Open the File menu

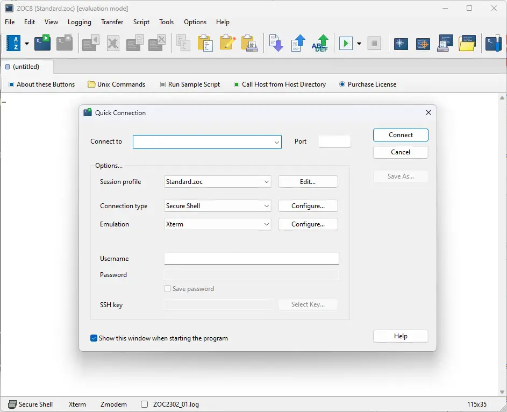(10, 22)
